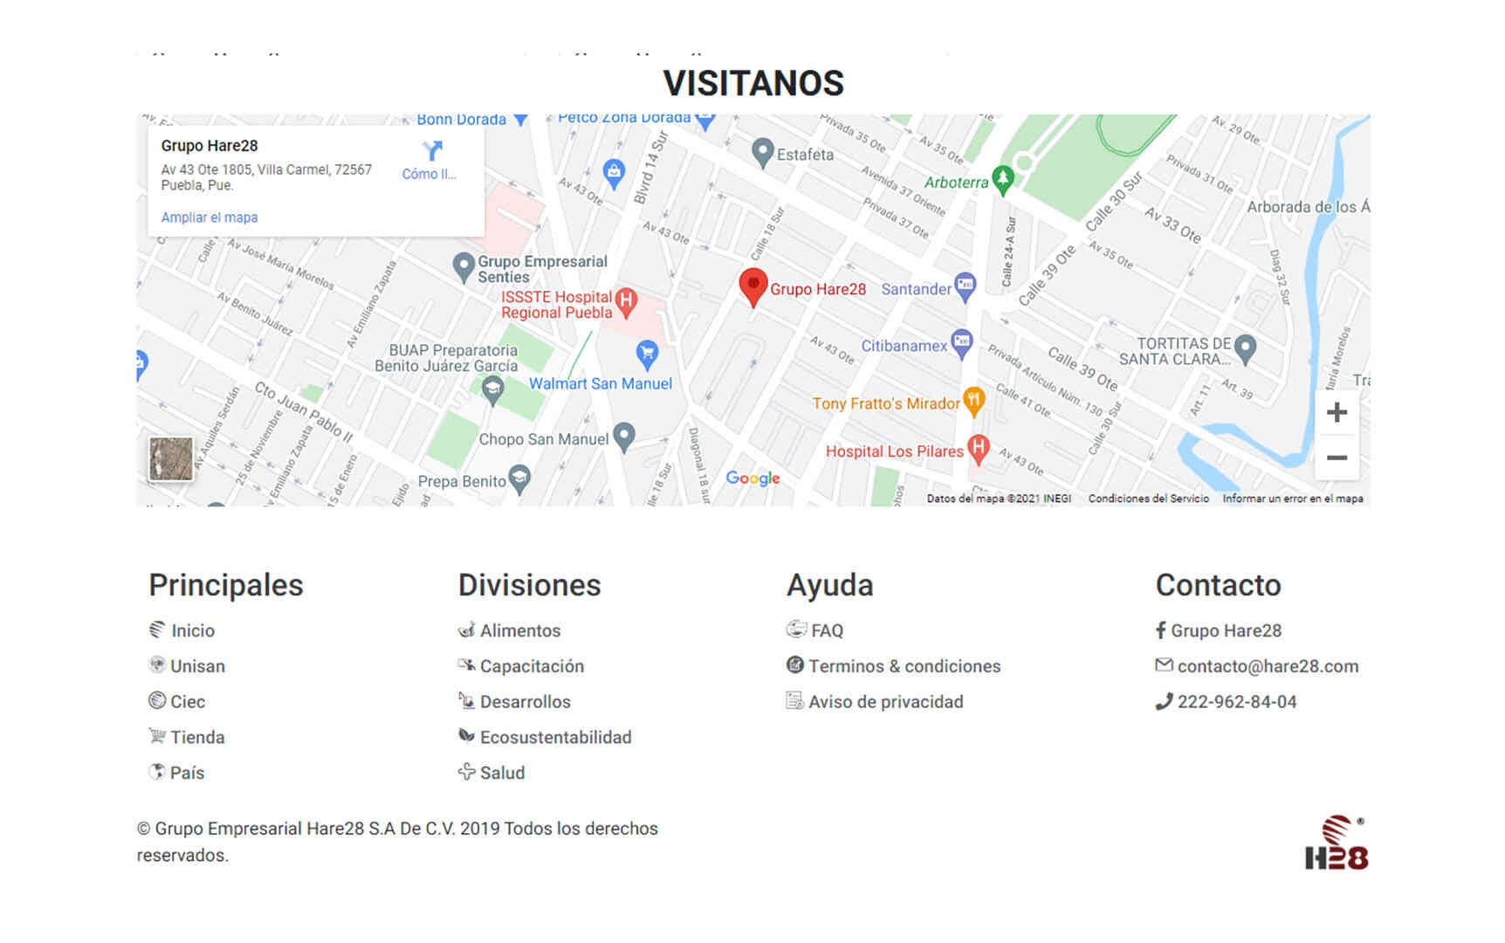Click the Santander bank marker icon
Viewport: 1505px width, 943px height.
[x=965, y=286]
